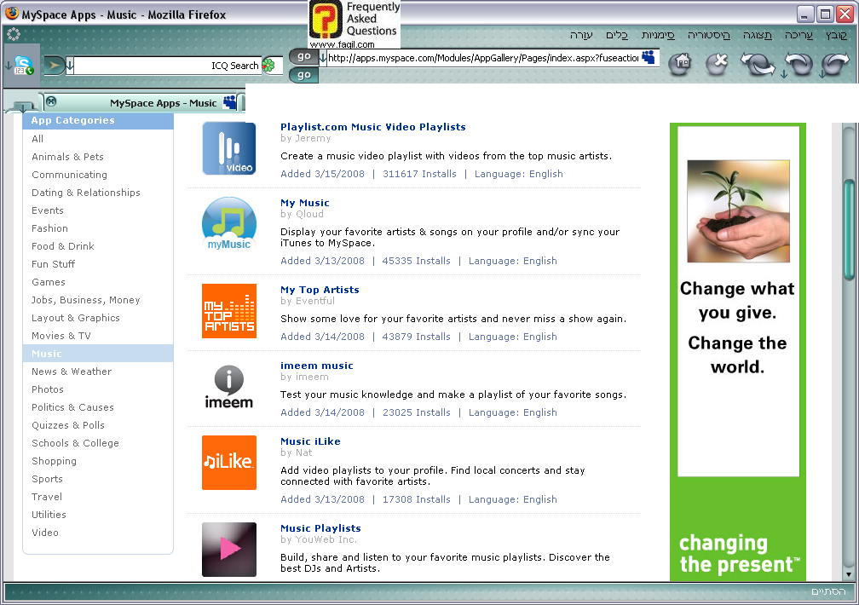
Task: Select the Games app category
Action: pos(49,282)
